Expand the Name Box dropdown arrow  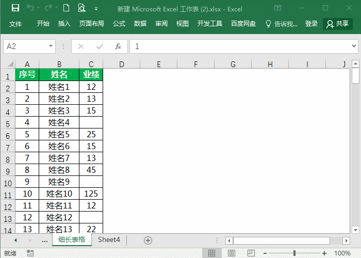pos(51,46)
